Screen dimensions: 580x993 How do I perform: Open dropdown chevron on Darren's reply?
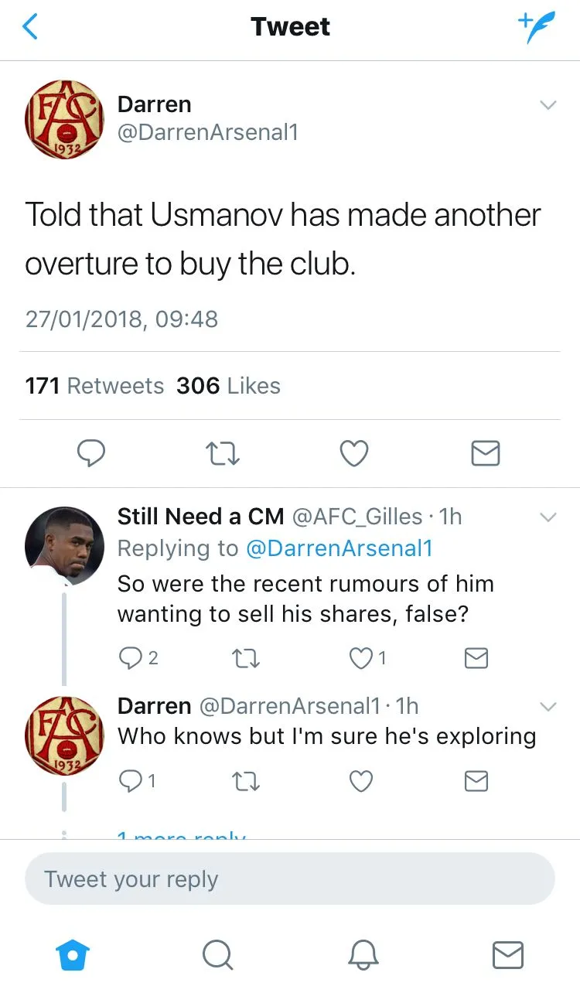[548, 706]
